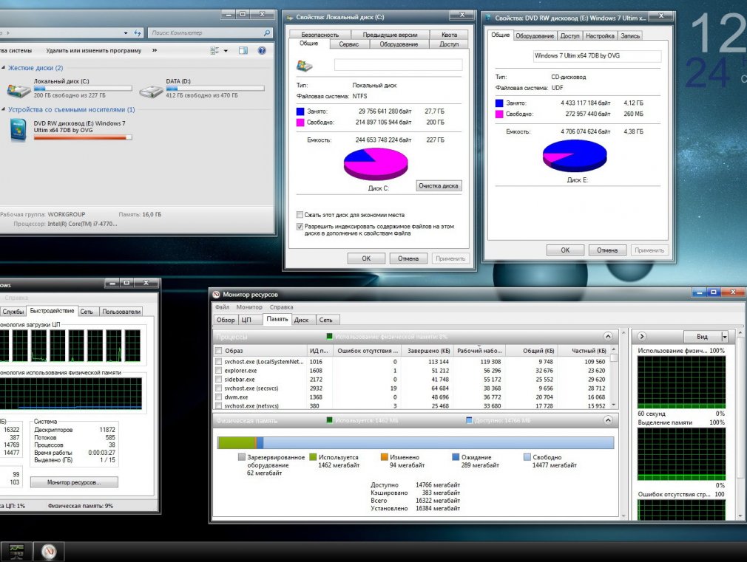
Task: Click the blue Занято swatch in DVD properties
Action: (x=499, y=103)
